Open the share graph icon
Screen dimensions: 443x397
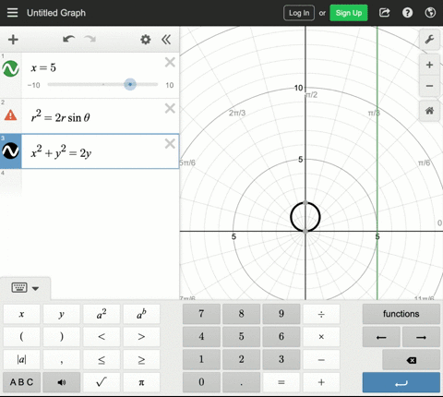385,13
